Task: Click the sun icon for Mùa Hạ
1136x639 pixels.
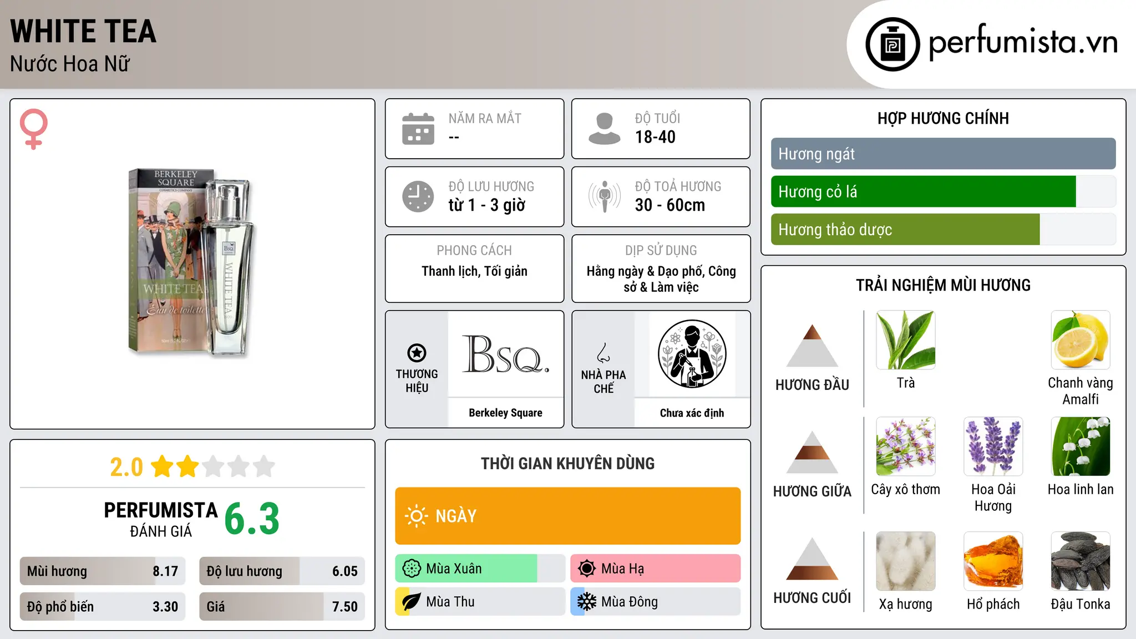Action: [587, 569]
